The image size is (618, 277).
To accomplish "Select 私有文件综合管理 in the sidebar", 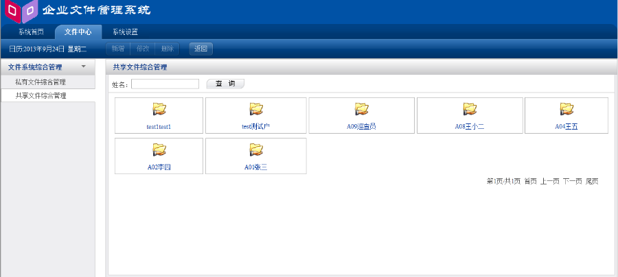I will (x=41, y=82).
